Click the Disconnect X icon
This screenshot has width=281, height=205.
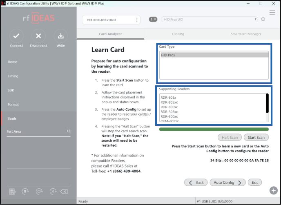pyautogui.click(x=38, y=36)
